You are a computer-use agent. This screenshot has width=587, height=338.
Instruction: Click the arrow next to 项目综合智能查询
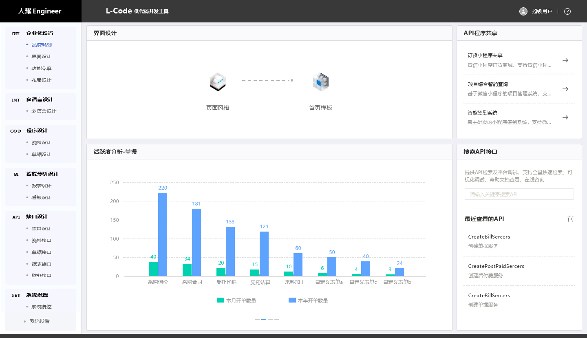[x=565, y=89]
